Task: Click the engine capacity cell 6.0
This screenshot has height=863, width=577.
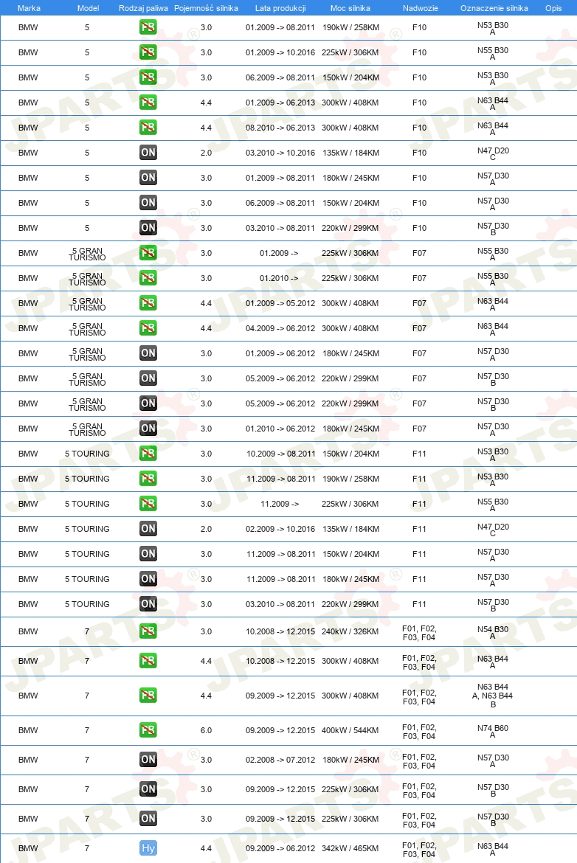Action: [x=206, y=730]
